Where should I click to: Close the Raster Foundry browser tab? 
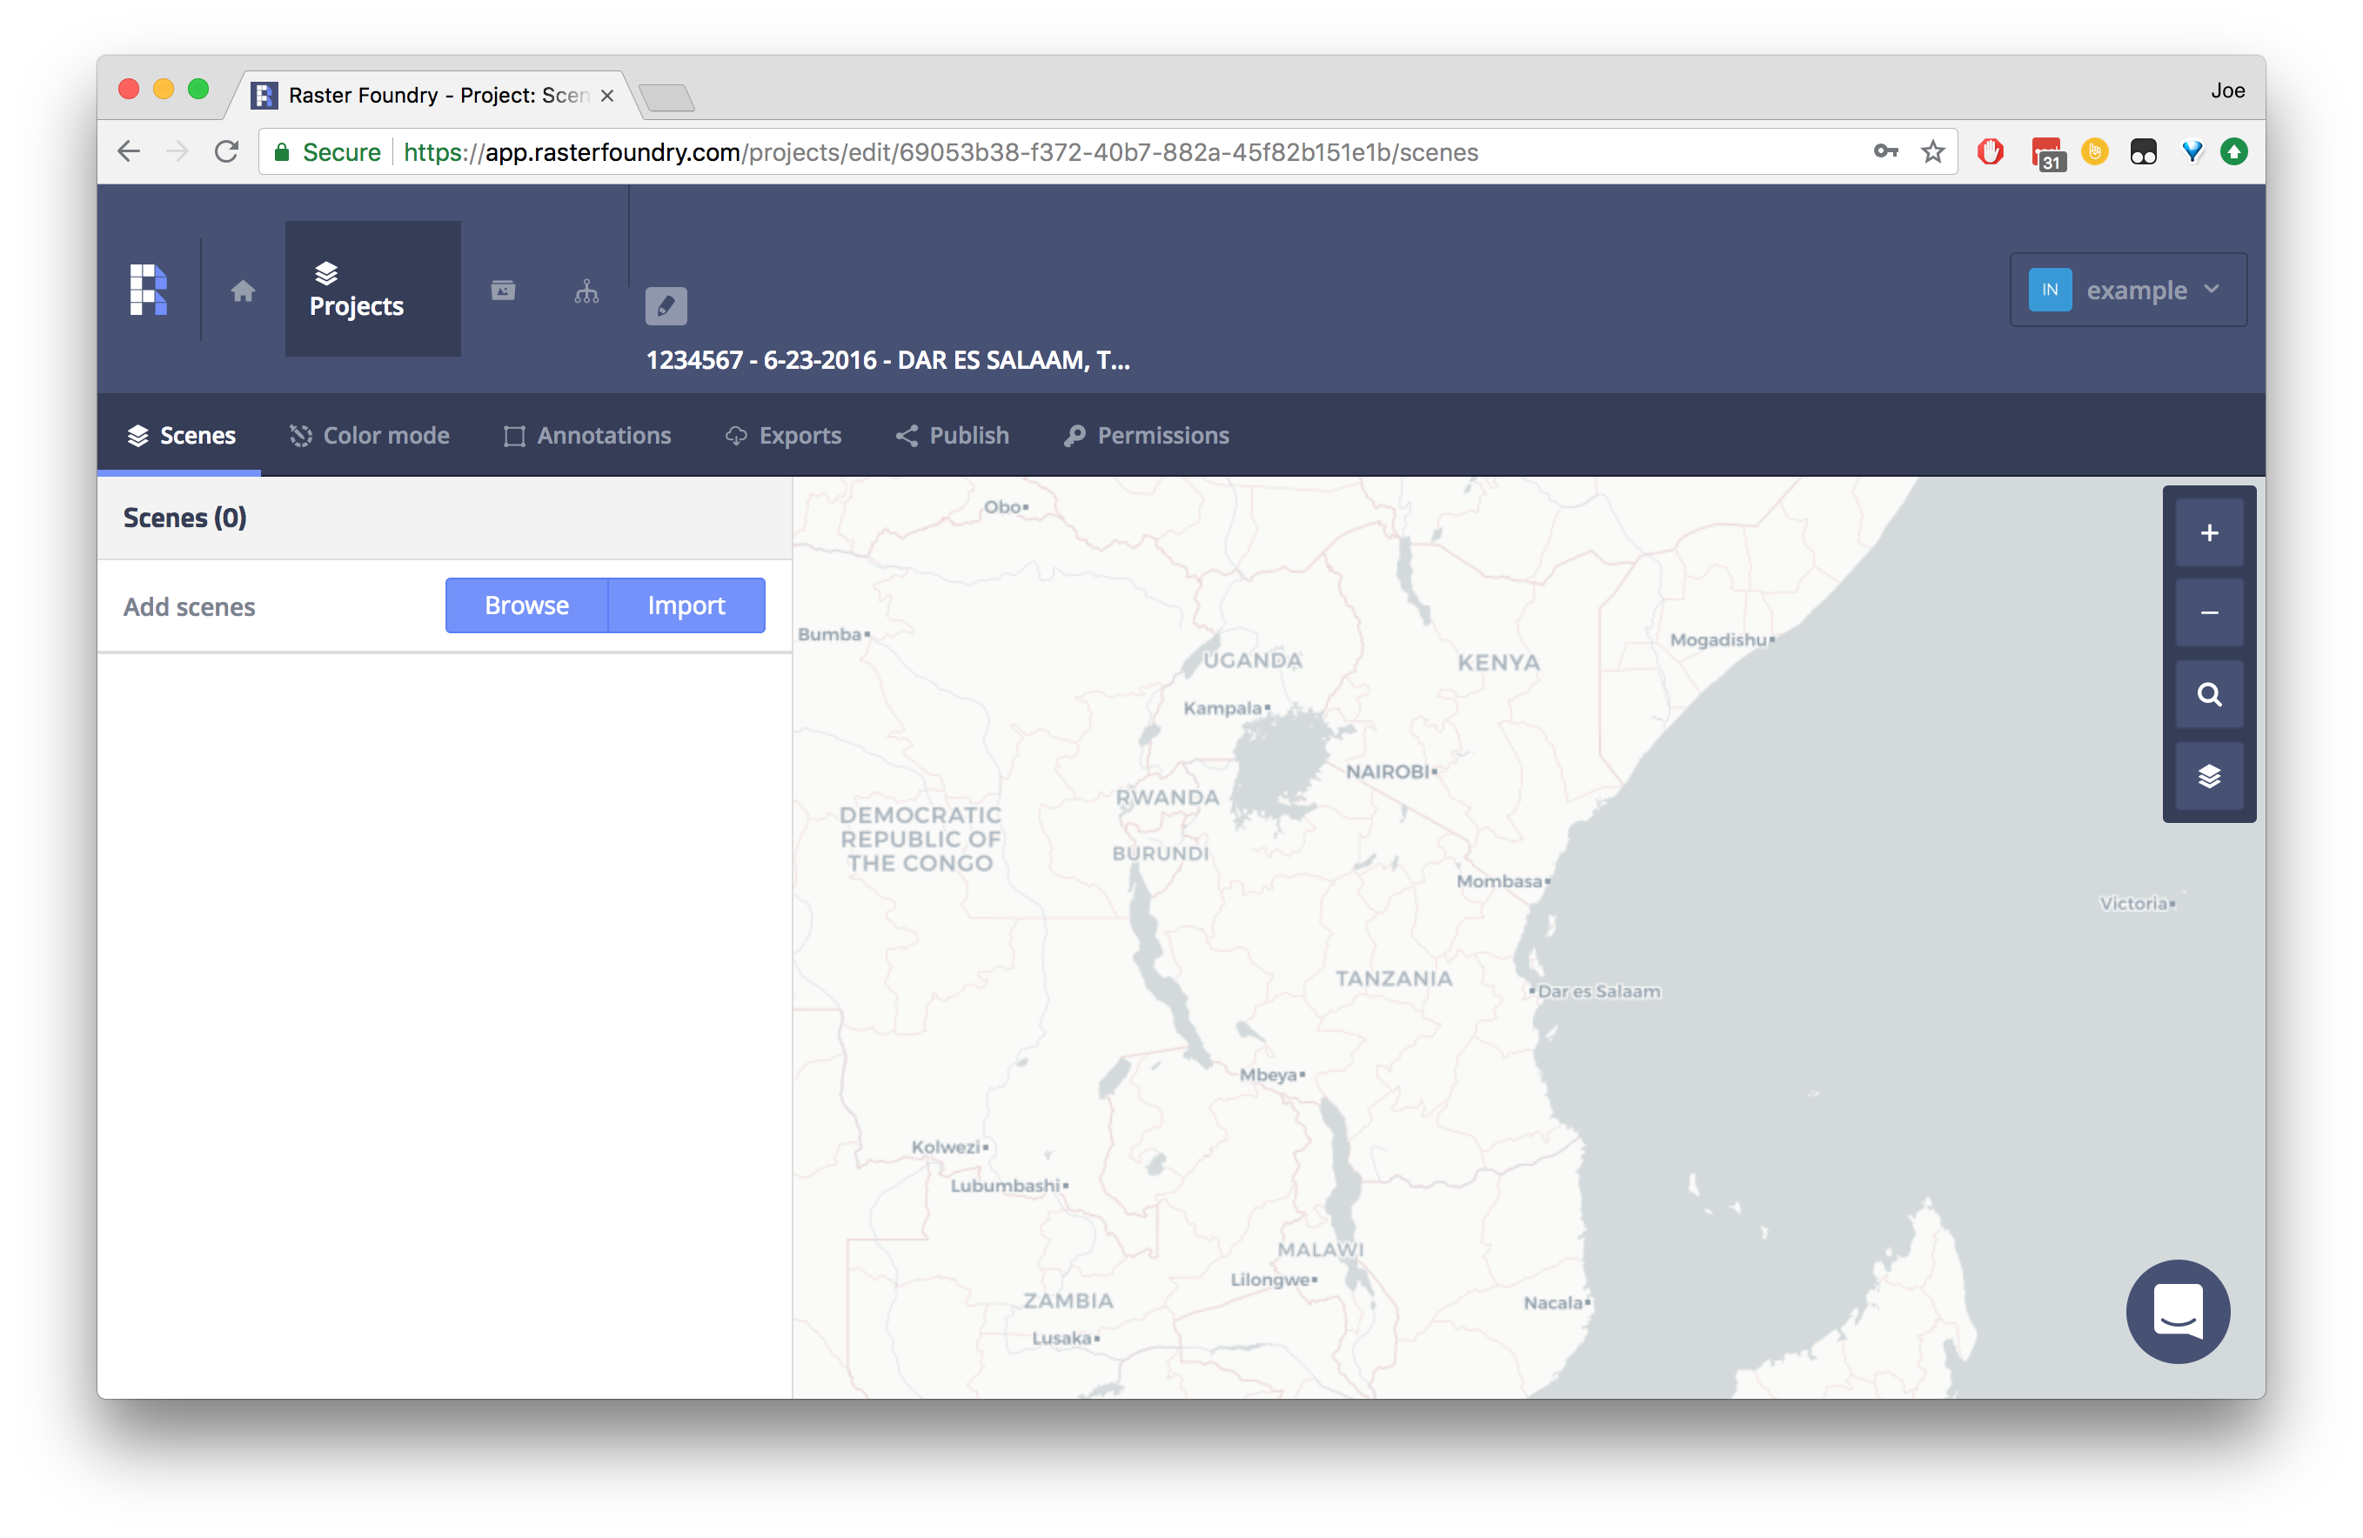[606, 96]
